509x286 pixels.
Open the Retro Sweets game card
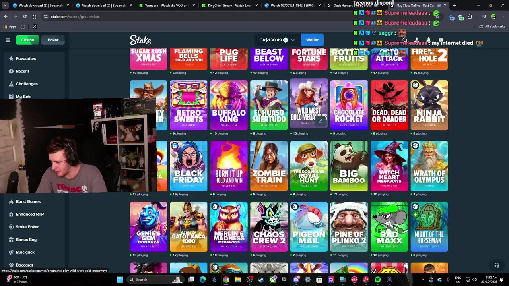pyautogui.click(x=188, y=105)
